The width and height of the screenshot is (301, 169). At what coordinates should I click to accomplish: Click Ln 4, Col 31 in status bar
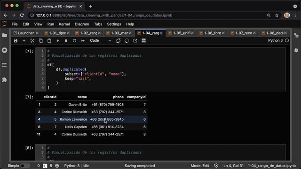[x=233, y=166]
